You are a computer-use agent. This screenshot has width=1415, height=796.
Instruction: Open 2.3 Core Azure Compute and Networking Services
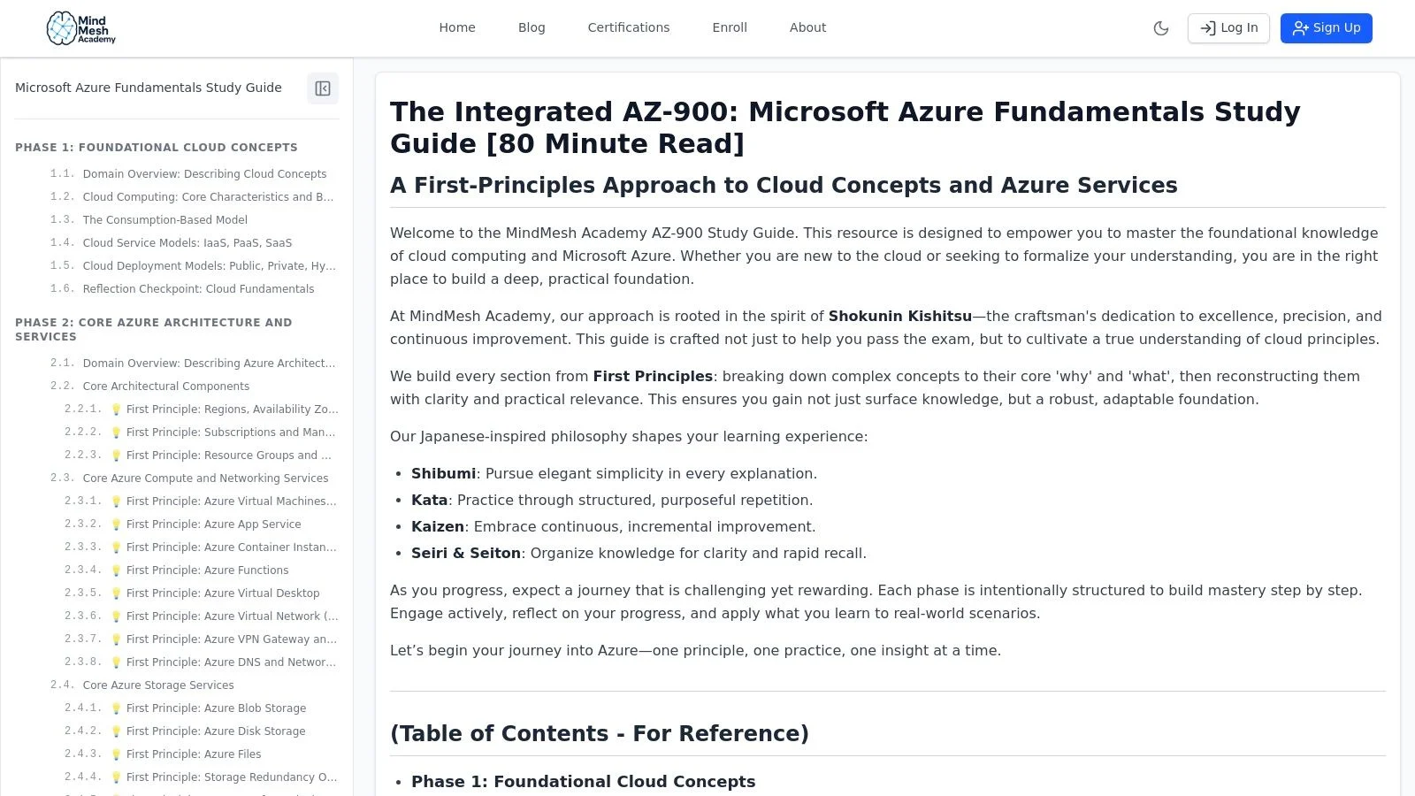[205, 478]
